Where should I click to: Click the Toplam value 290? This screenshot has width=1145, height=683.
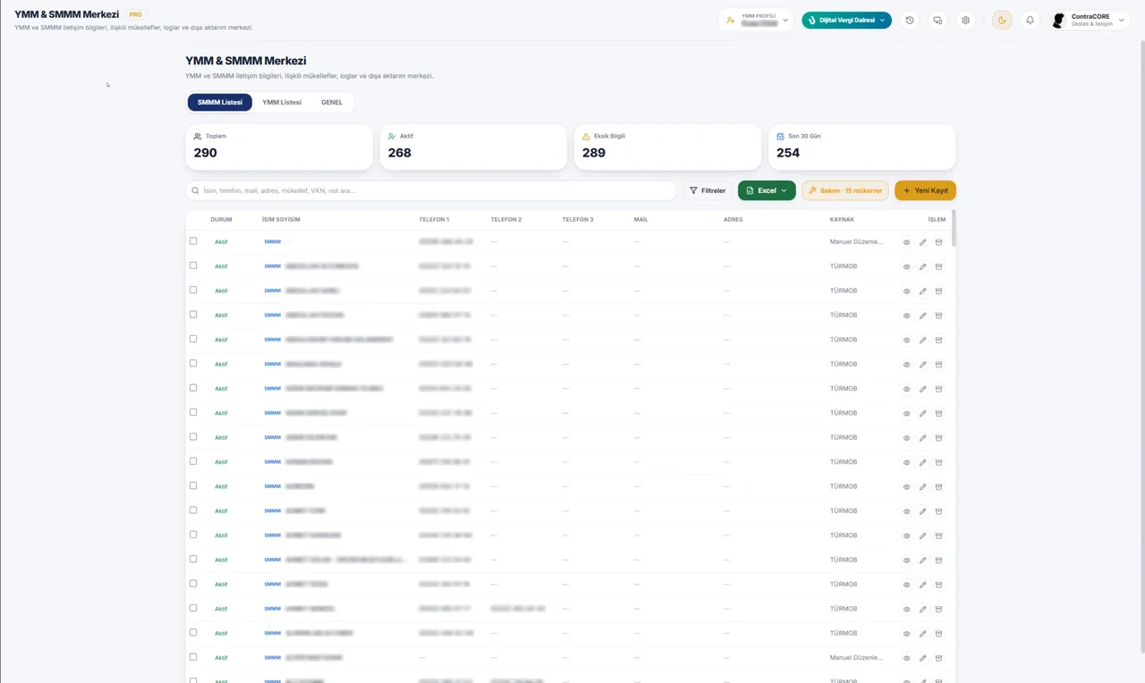pos(206,153)
